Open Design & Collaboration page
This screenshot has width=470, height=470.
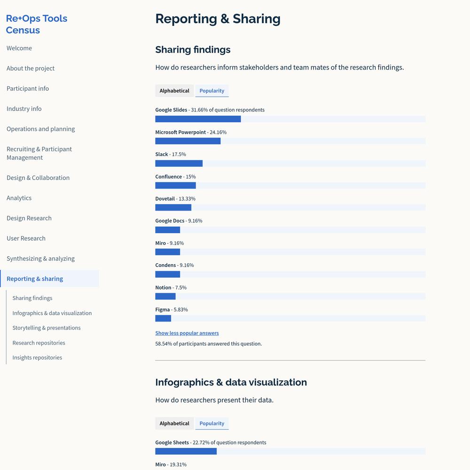click(38, 178)
